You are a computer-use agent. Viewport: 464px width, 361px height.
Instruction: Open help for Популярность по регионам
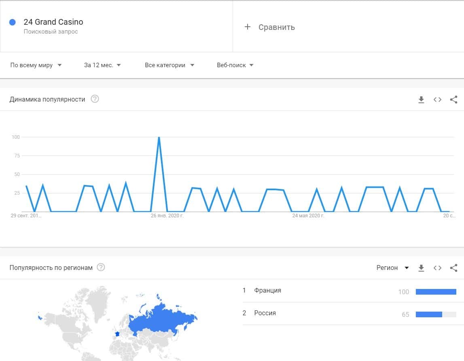pyautogui.click(x=101, y=268)
